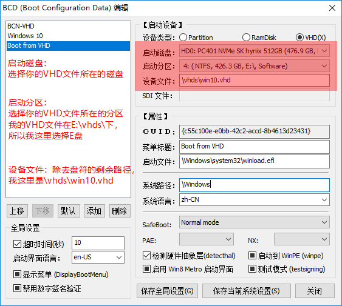This screenshot has width=342, height=306.
Task: Click the empty SDI 文件 field
Action: point(255,95)
